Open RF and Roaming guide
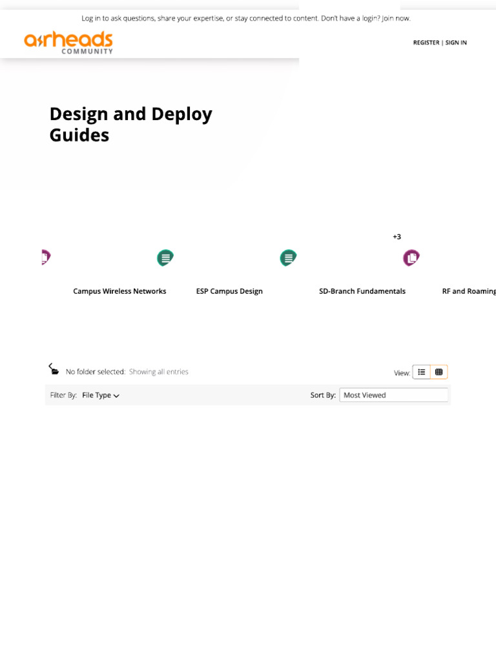The image size is (496, 661). tap(469, 291)
